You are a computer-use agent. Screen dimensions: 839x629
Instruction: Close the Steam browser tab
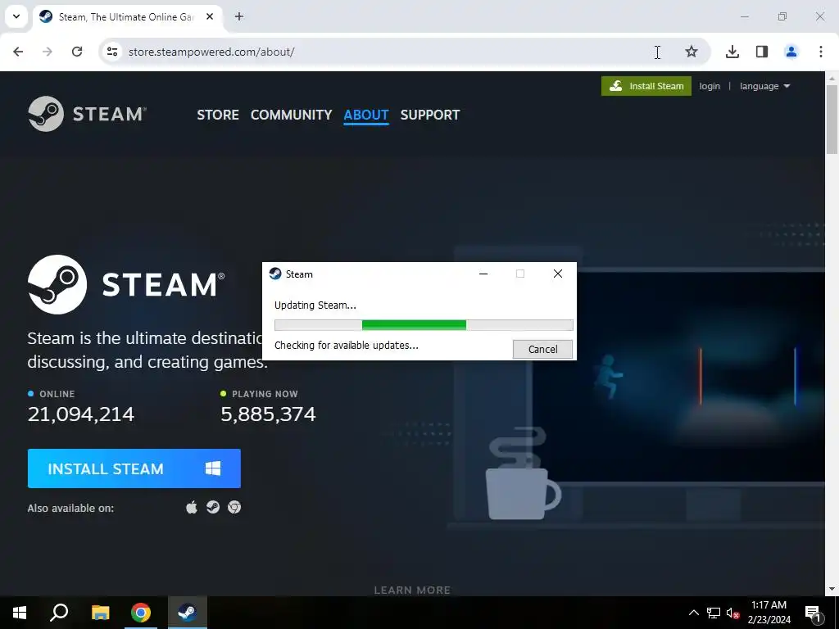point(210,16)
